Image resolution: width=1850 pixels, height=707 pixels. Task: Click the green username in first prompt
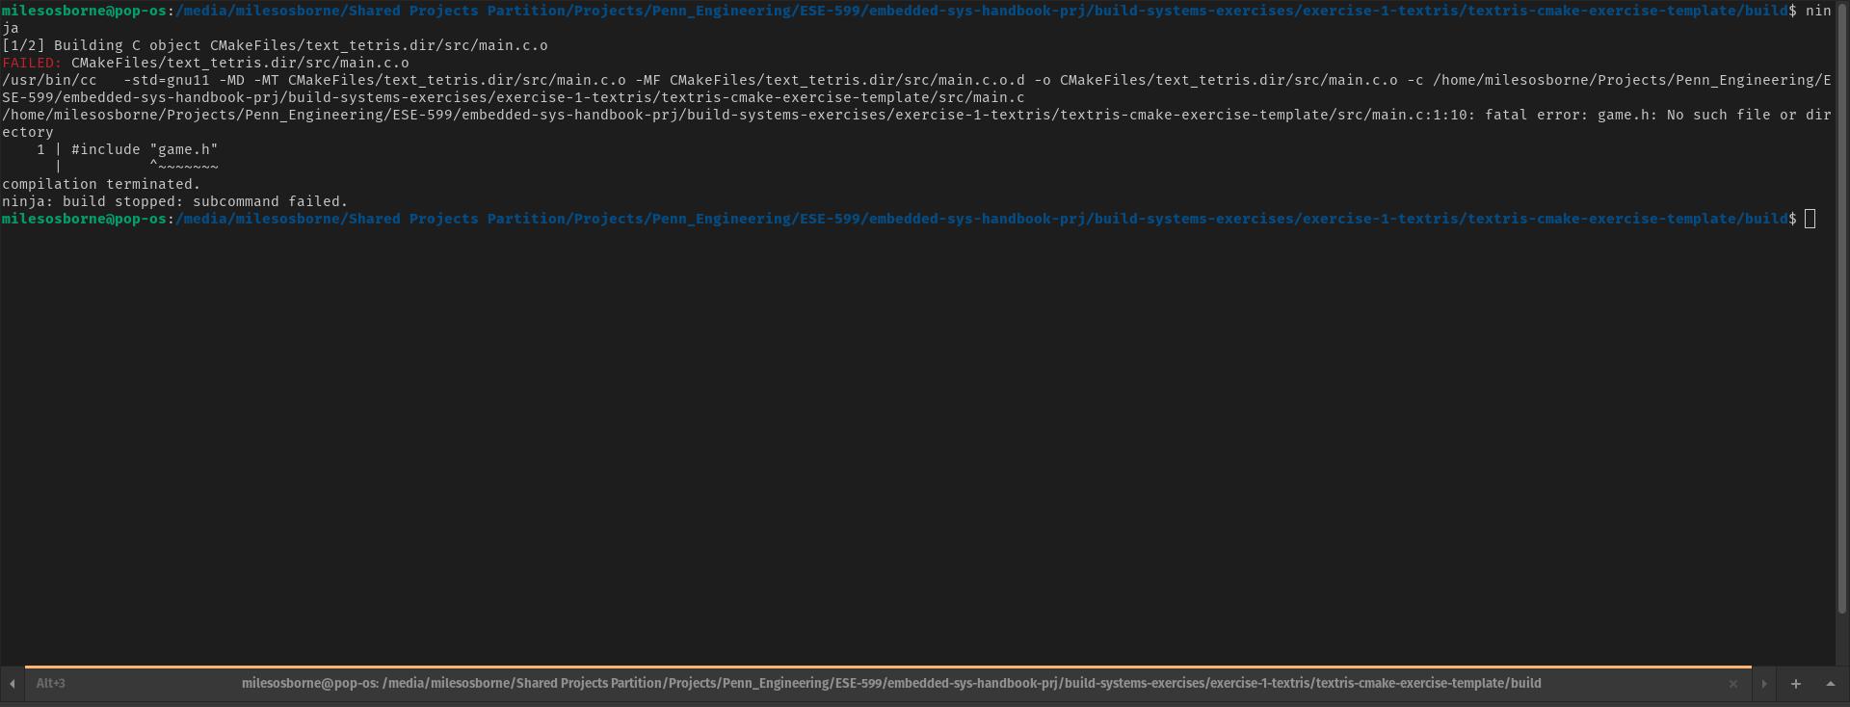84,11
